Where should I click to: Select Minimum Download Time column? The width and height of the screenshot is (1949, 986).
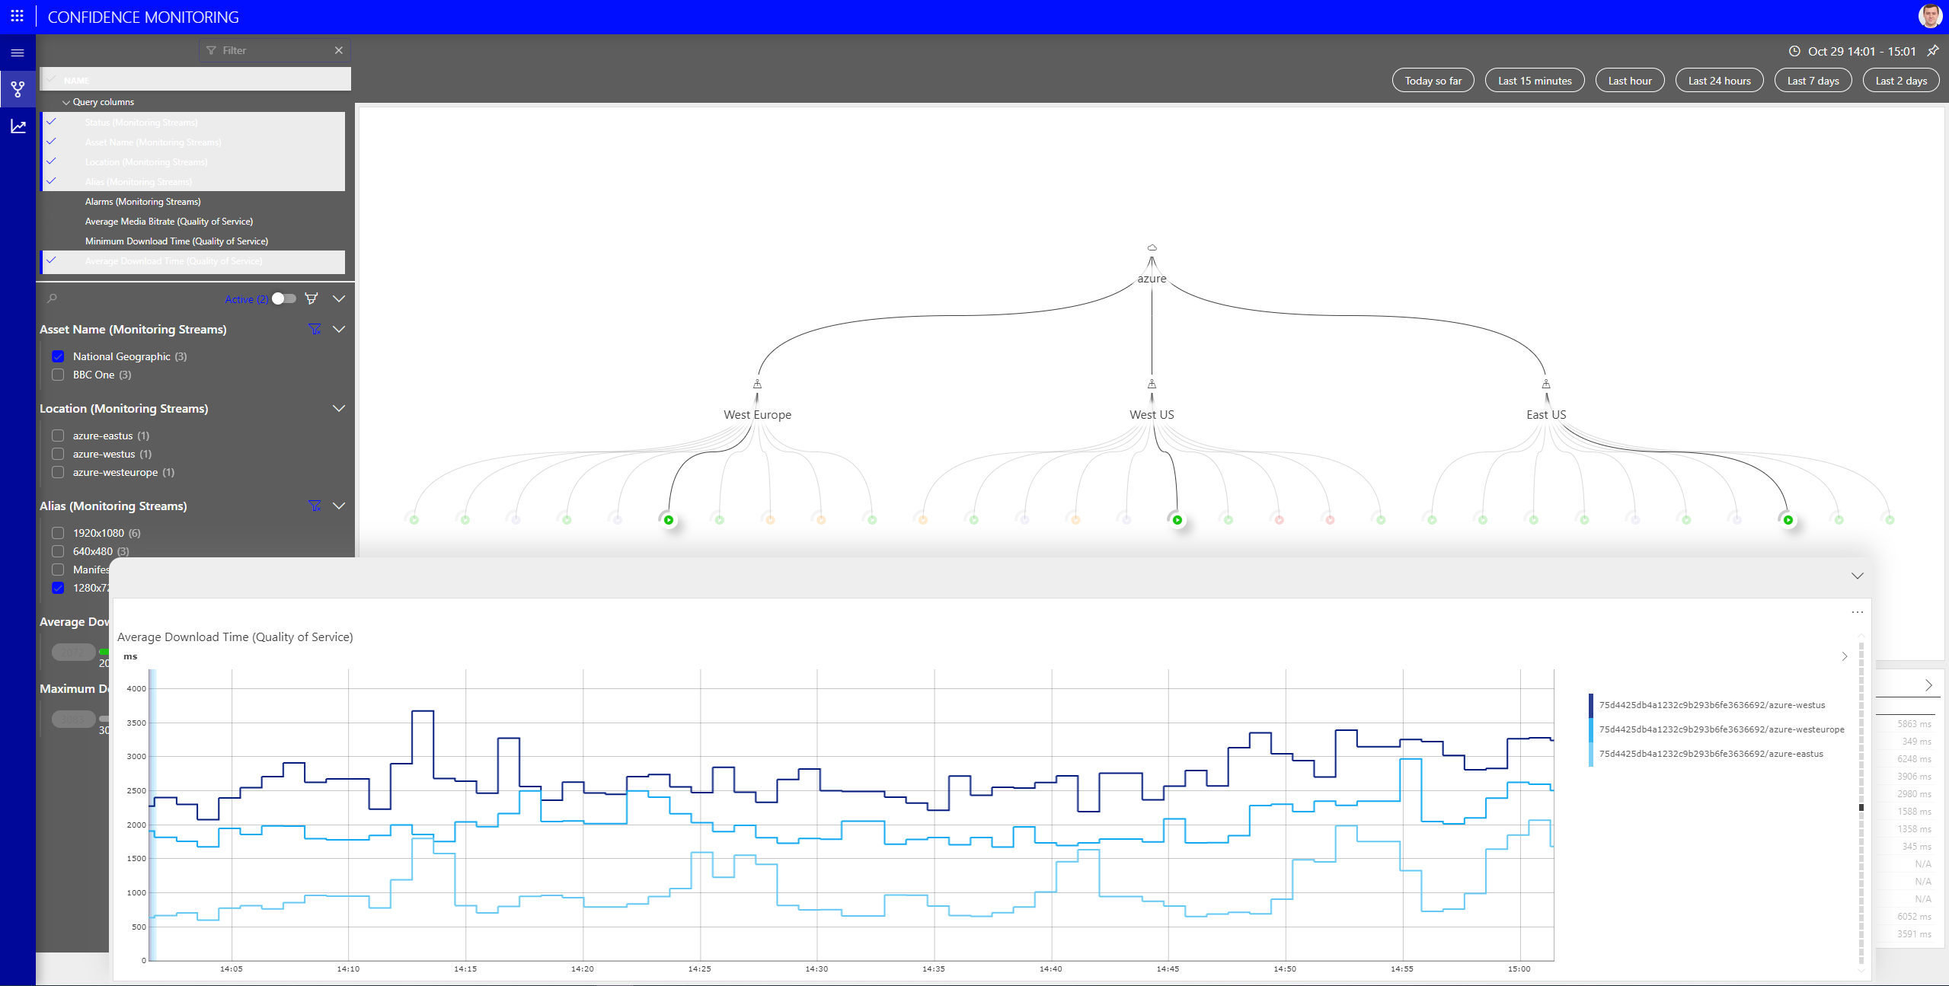pyautogui.click(x=193, y=241)
